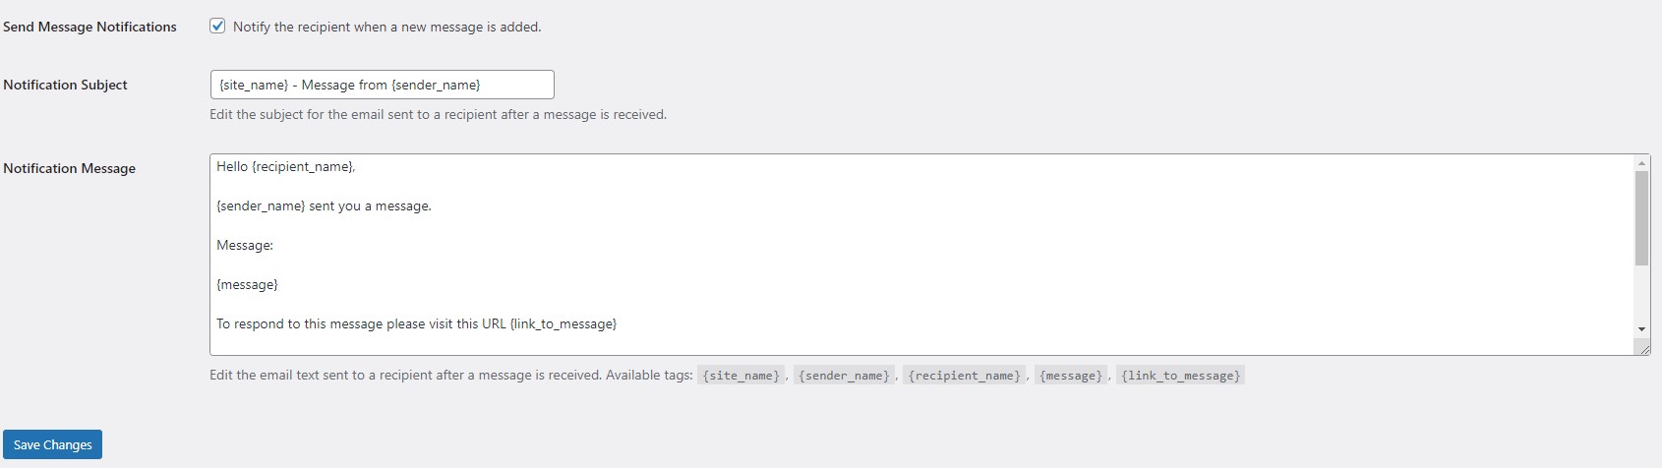Click 'Edit the subject for the email' help text
1662x468 pixels.
pyautogui.click(x=438, y=114)
